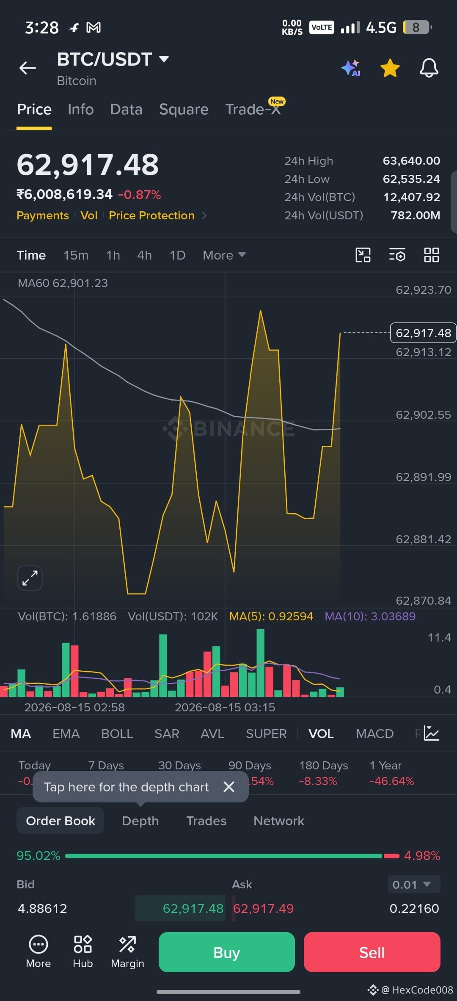This screenshot has height=1001, width=457.
Task: Select the 15m chart interval
Action: point(76,255)
